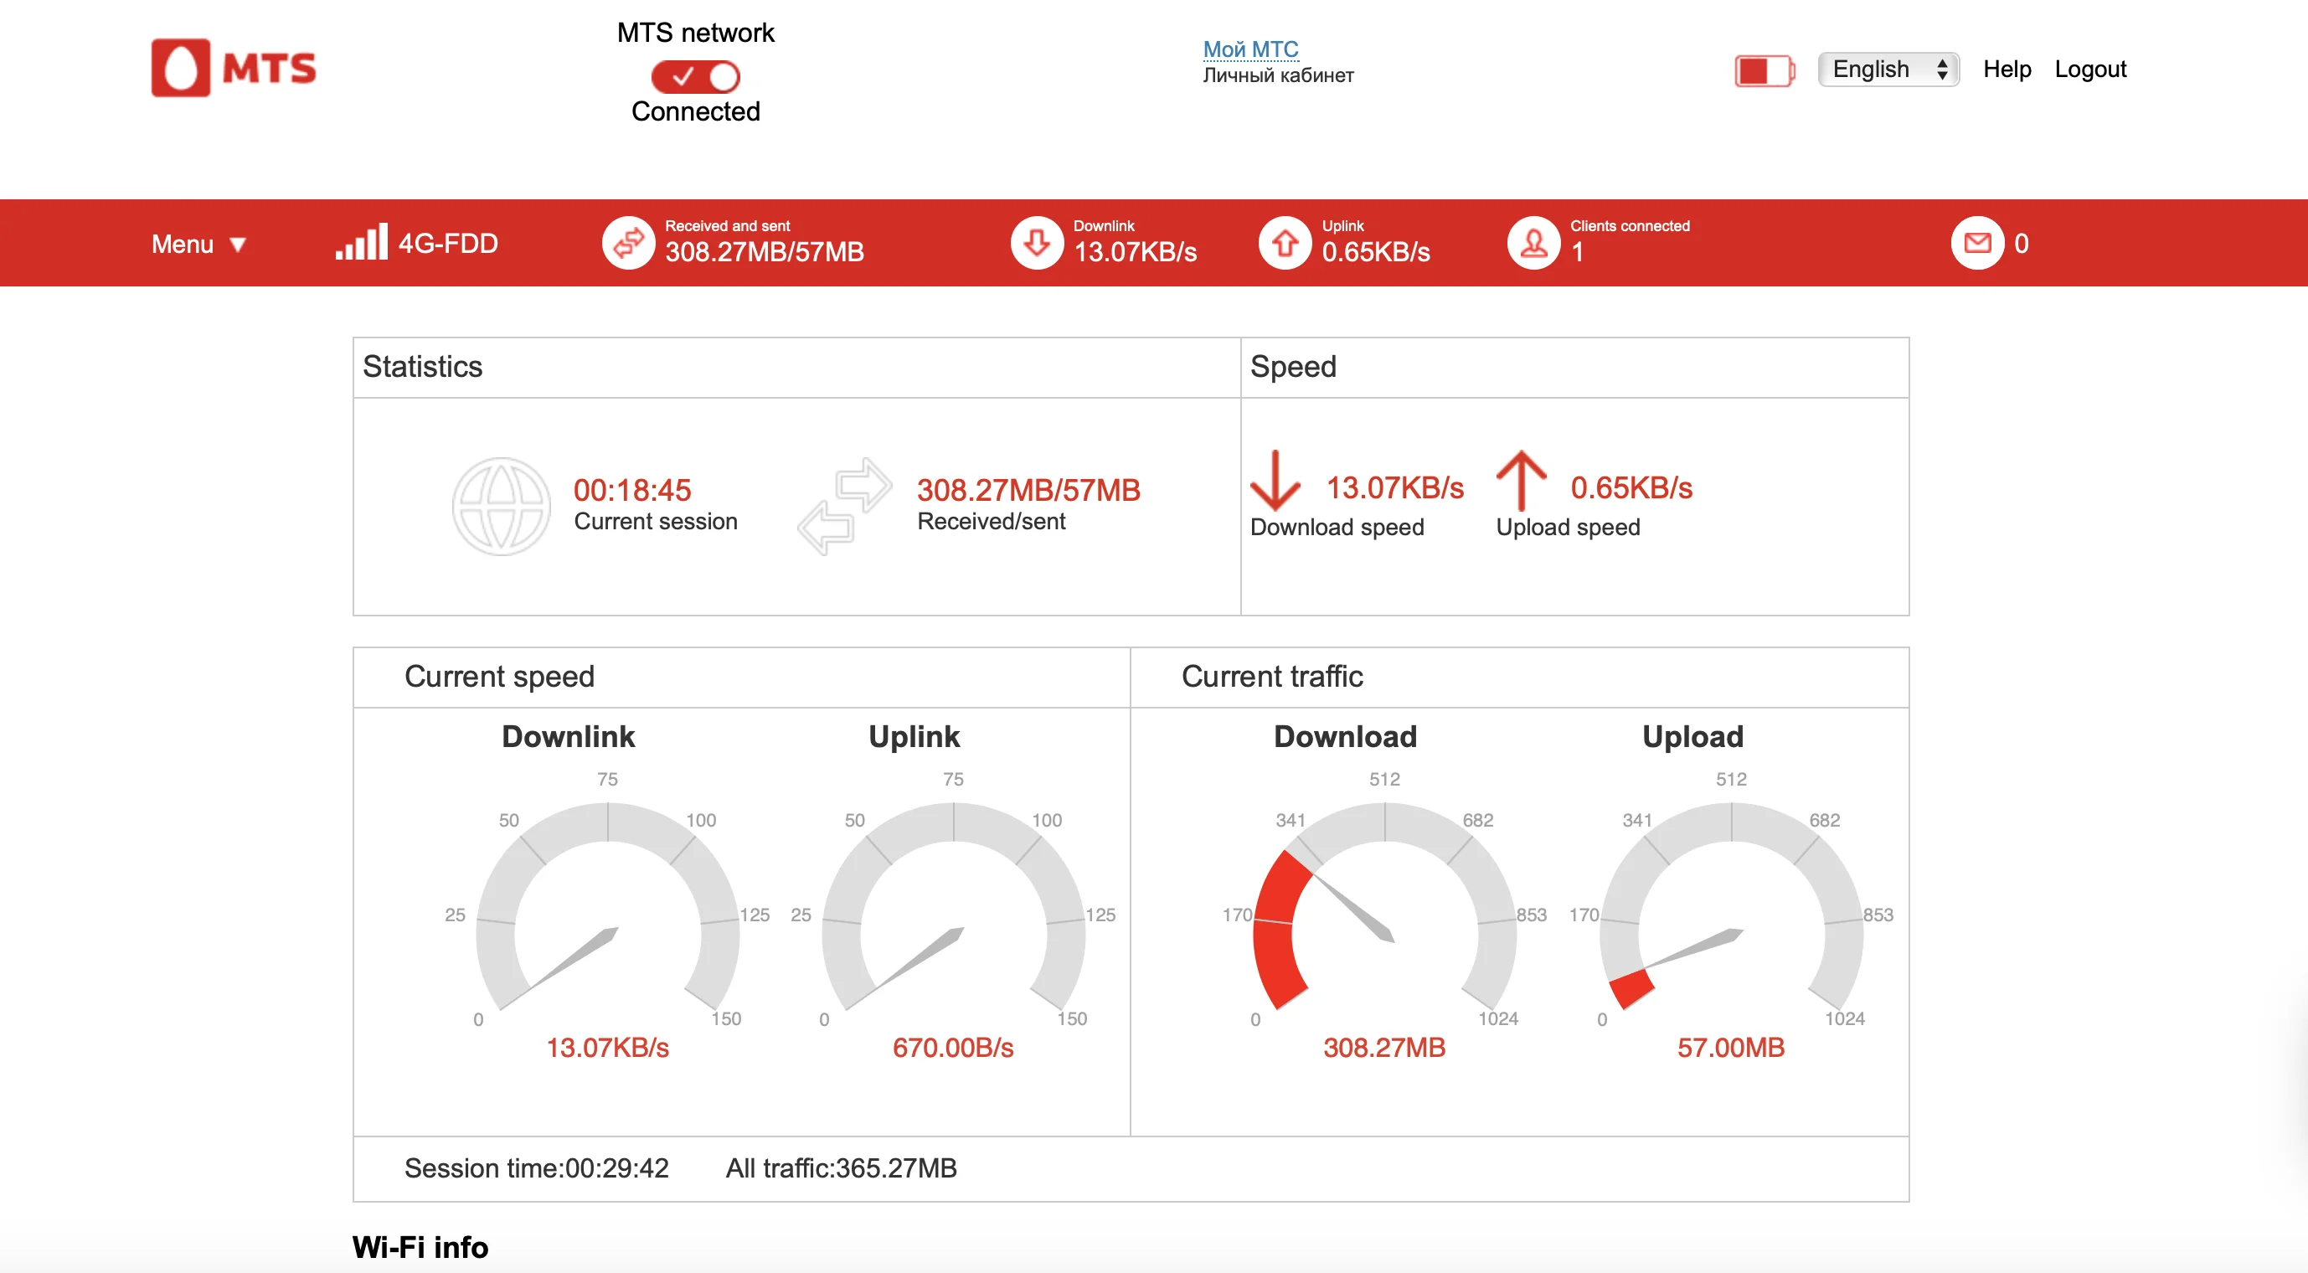Click the received and sent arrows icon

[x=628, y=243]
